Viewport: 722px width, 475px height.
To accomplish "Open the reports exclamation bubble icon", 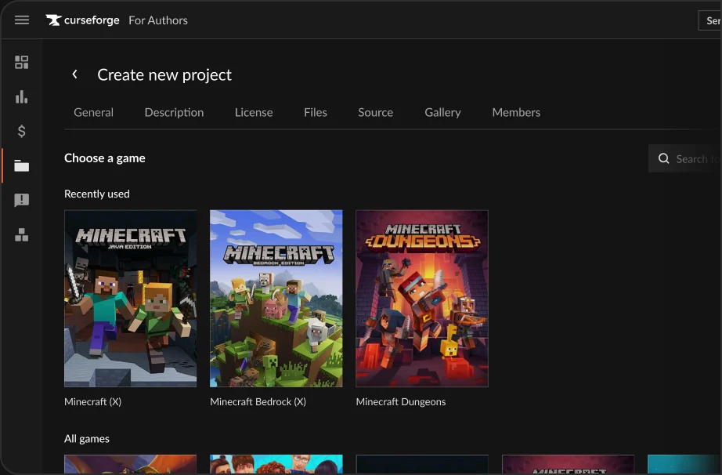I will [22, 201].
